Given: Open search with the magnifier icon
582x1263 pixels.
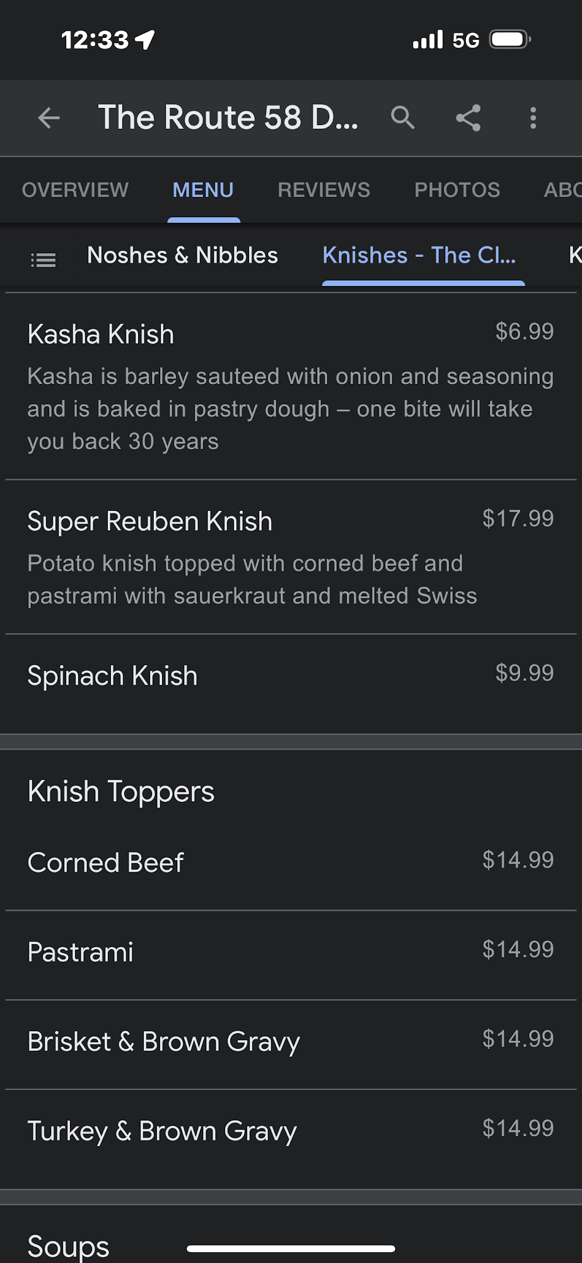Looking at the screenshot, I should (x=402, y=118).
